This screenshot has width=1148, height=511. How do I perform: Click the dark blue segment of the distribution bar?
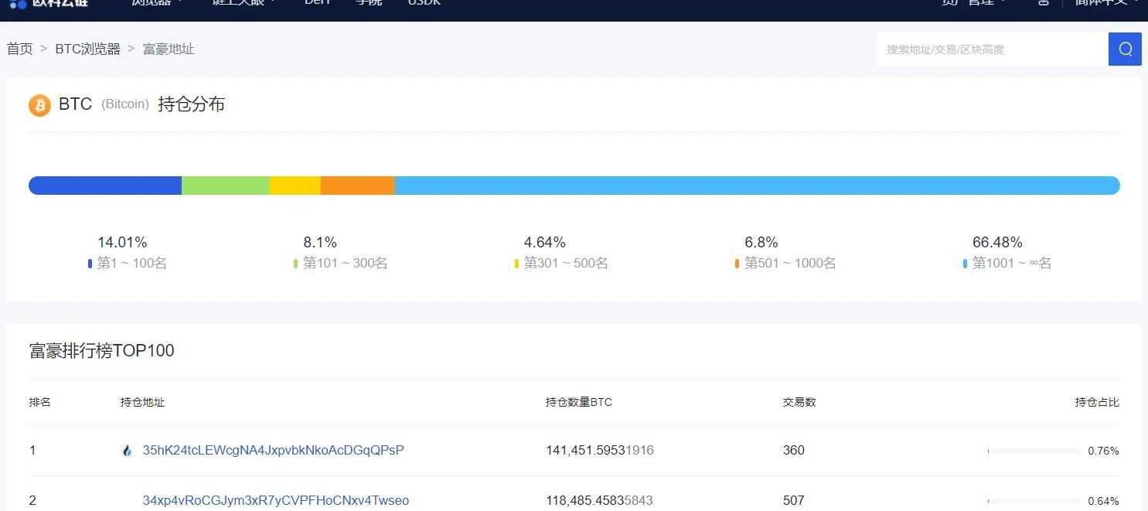[105, 186]
